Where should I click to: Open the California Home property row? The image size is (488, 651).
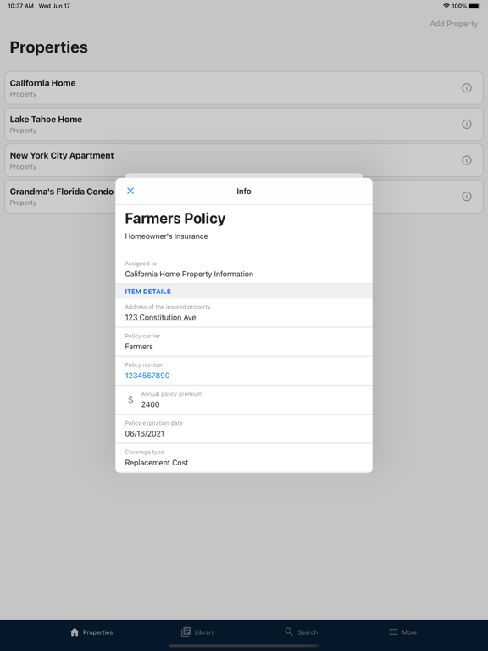tap(244, 88)
